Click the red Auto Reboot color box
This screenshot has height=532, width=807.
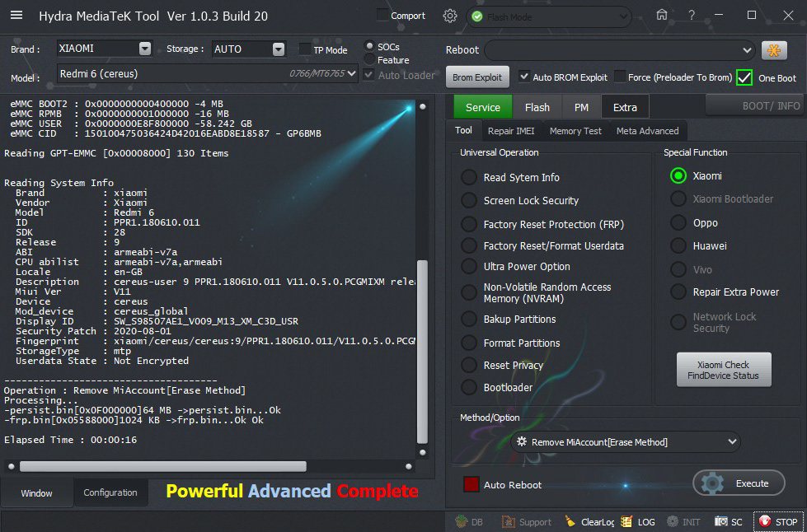(x=471, y=484)
